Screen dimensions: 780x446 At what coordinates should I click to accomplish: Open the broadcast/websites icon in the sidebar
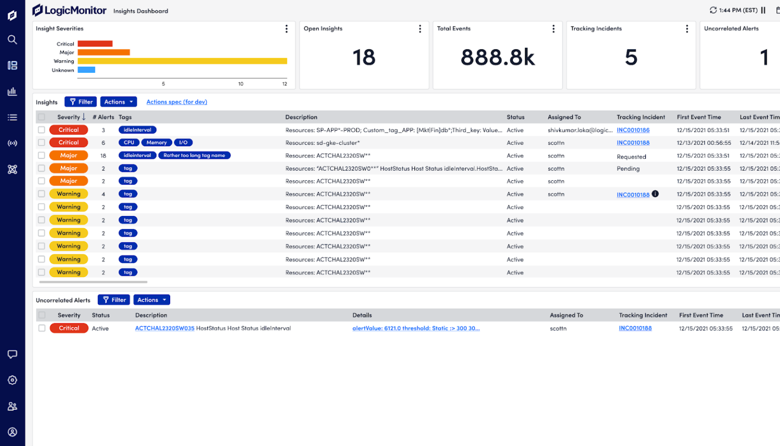[12, 143]
